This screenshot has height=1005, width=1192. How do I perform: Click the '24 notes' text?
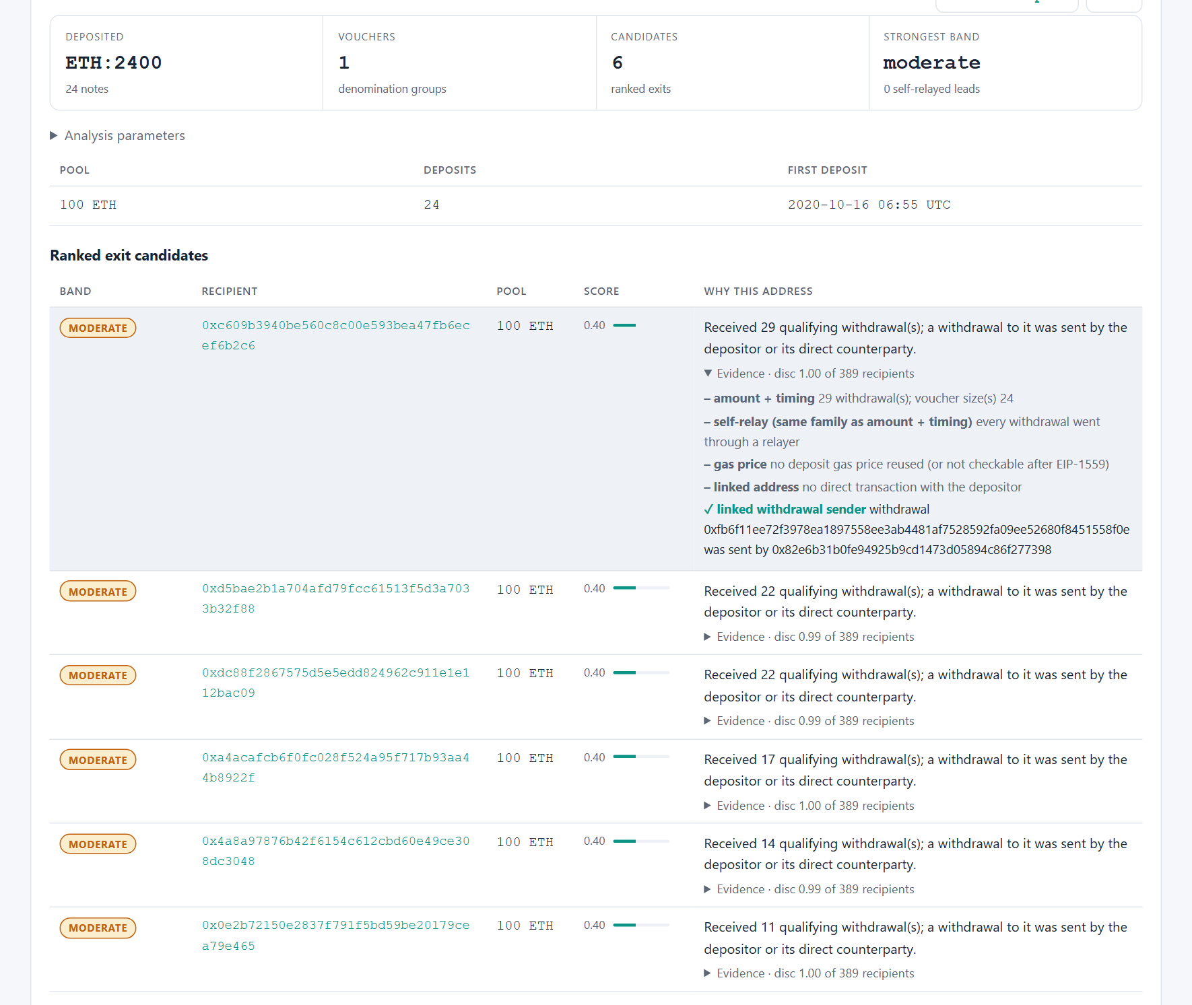point(87,89)
